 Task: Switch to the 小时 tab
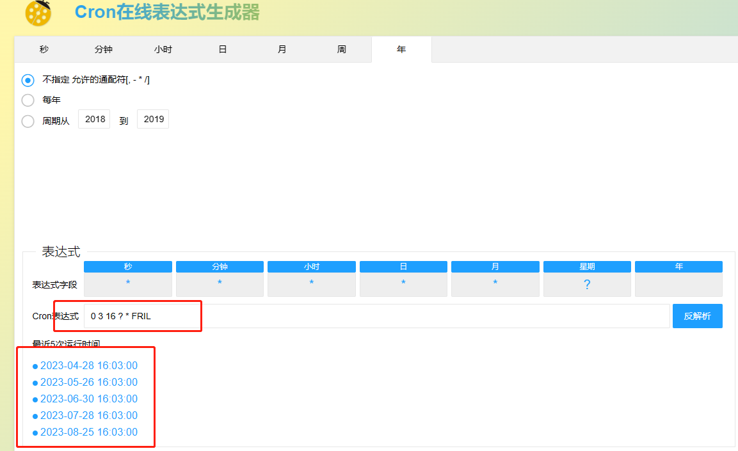pyautogui.click(x=163, y=49)
